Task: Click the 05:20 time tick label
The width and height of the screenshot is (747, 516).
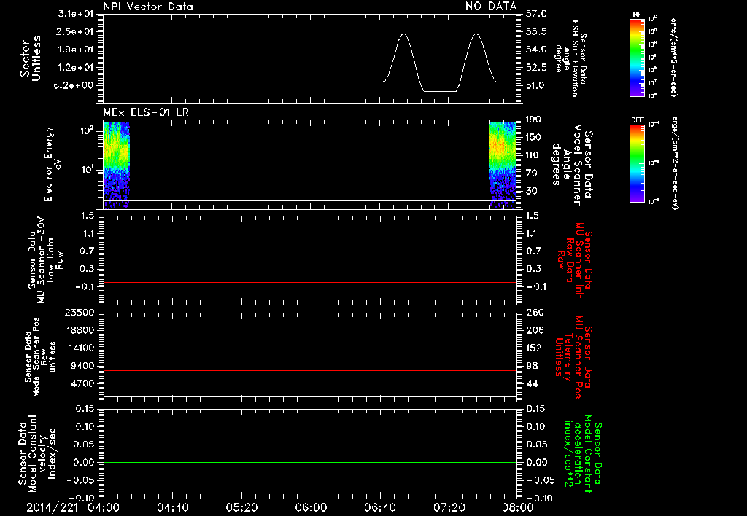Action: point(241,507)
